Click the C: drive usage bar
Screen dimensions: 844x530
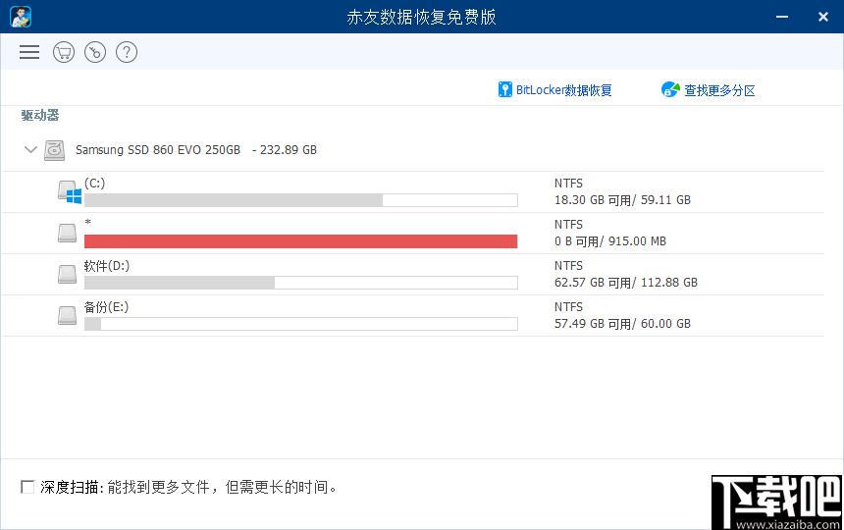click(x=301, y=200)
